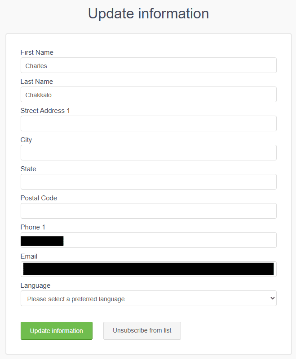Click the 'First Name' label text
The height and width of the screenshot is (359, 296).
[x=37, y=52]
